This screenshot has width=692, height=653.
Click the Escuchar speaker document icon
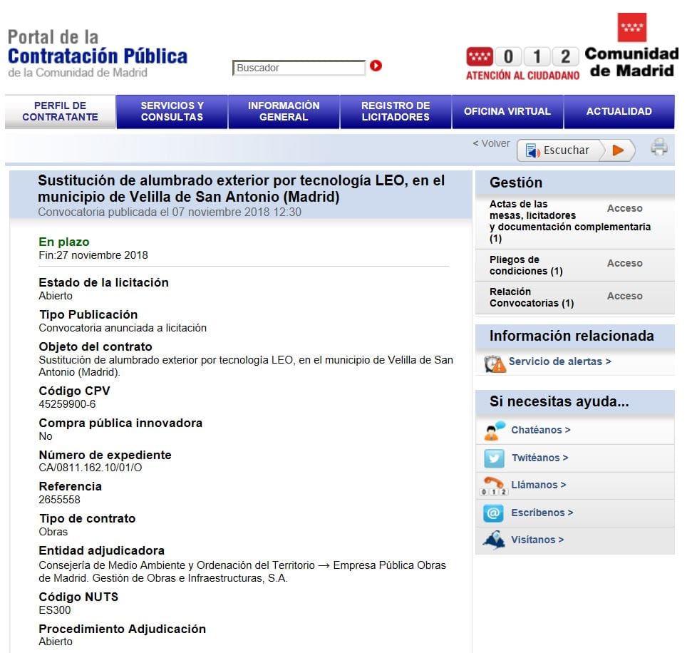point(532,150)
